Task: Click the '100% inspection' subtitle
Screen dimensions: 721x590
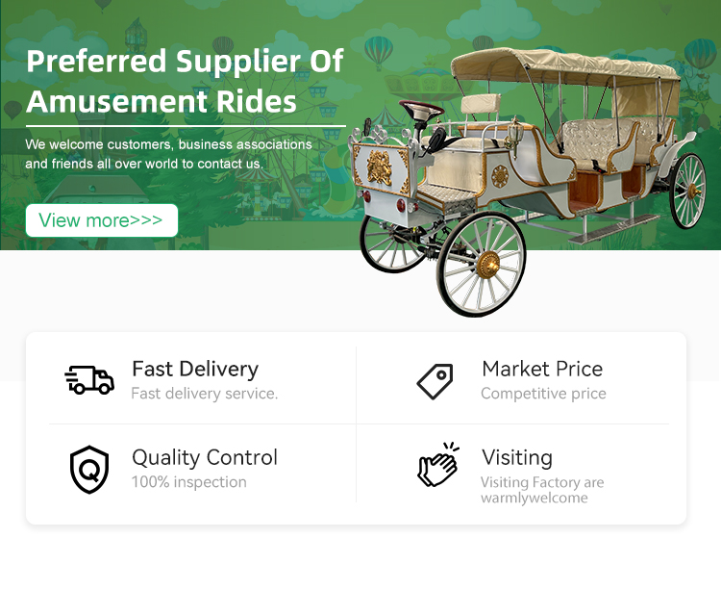Action: pos(189,482)
